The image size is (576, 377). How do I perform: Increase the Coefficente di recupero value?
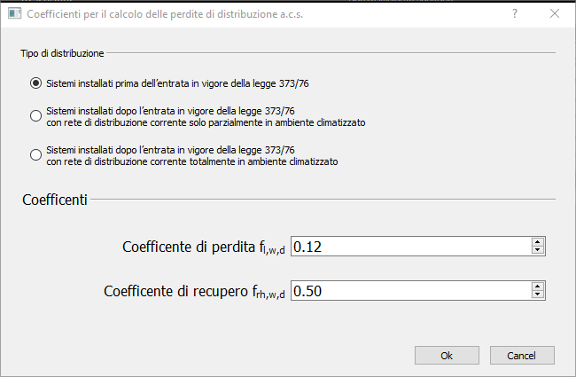coord(537,286)
